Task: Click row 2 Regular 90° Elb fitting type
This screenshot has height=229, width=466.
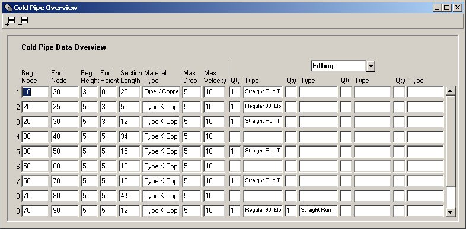Action: click(x=263, y=107)
